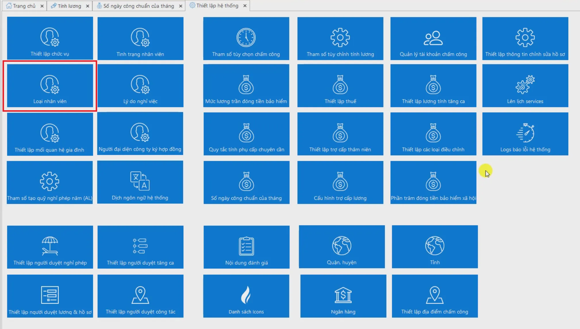The width and height of the screenshot is (580, 329).
Task: Open Quy tắc tính phụ cấp chuyên cần
Action: click(x=246, y=134)
